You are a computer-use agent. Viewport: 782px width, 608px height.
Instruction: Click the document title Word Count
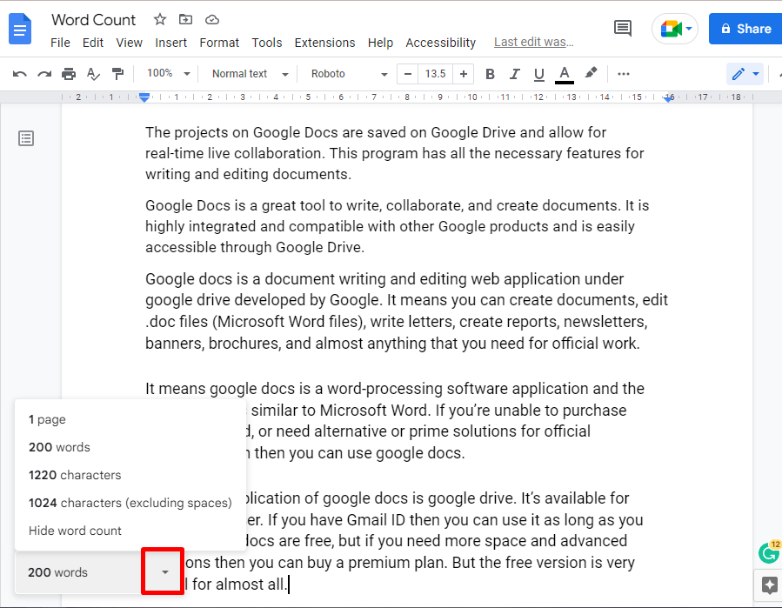point(94,19)
